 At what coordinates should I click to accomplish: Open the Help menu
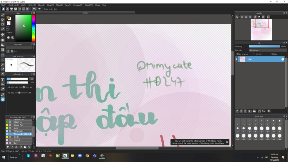[104, 5]
